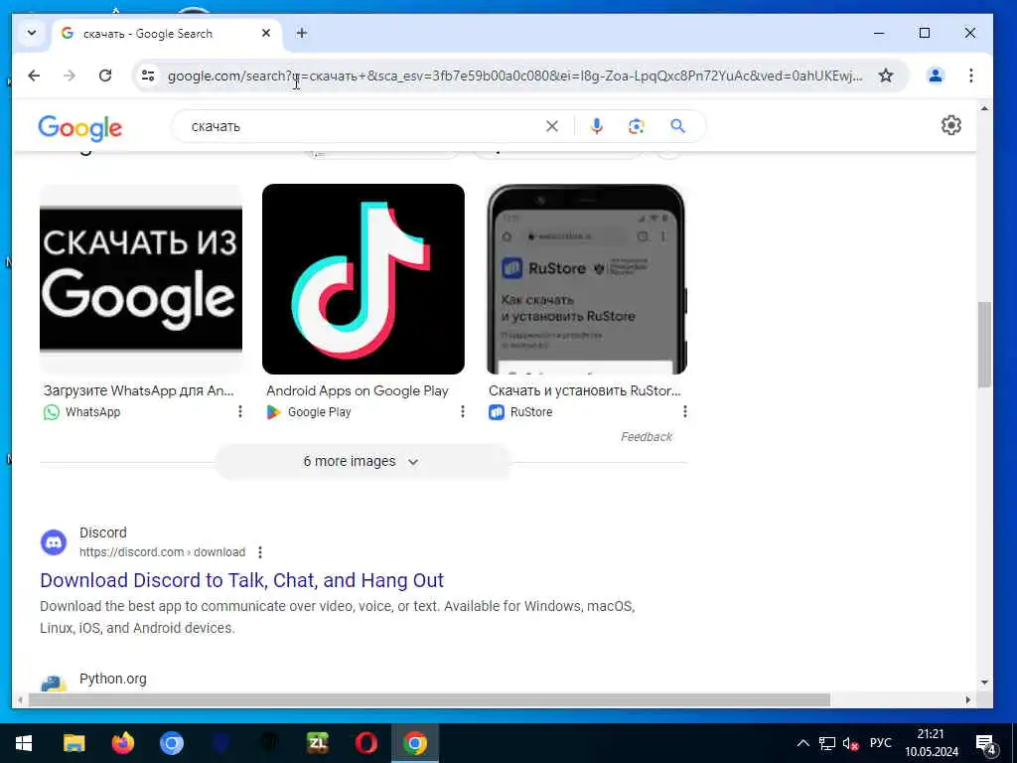Reload the current page
The image size is (1017, 763).
click(x=105, y=76)
